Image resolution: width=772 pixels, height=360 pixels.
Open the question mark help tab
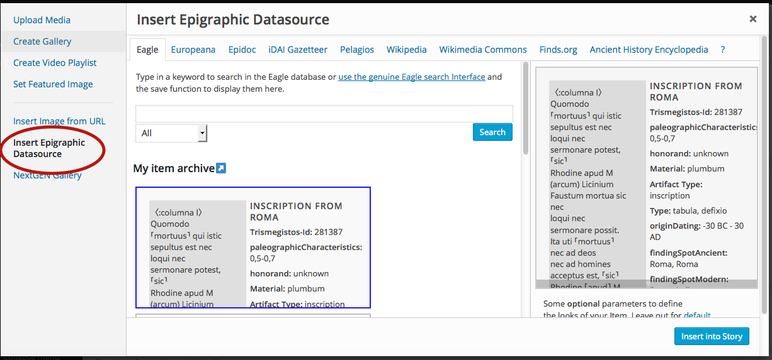point(723,50)
